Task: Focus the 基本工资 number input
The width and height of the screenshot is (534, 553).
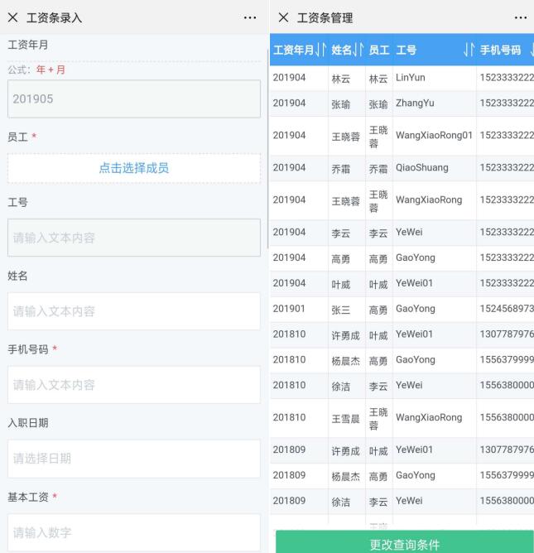Action: tap(134, 532)
